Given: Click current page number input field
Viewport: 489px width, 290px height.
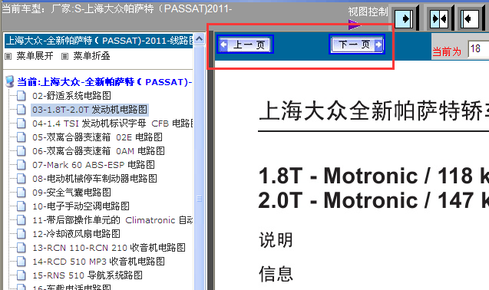Looking at the screenshot, I should click(478, 49).
